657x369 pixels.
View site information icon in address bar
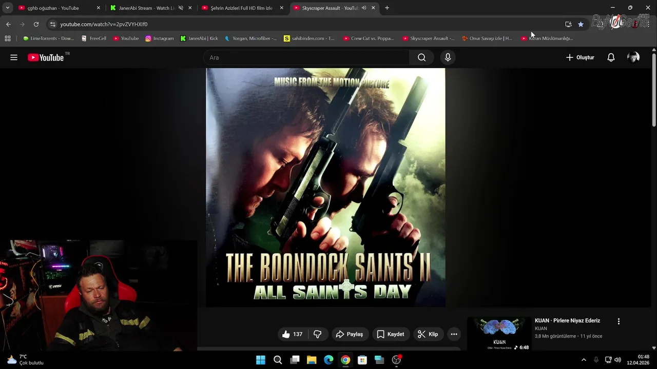pos(53,24)
